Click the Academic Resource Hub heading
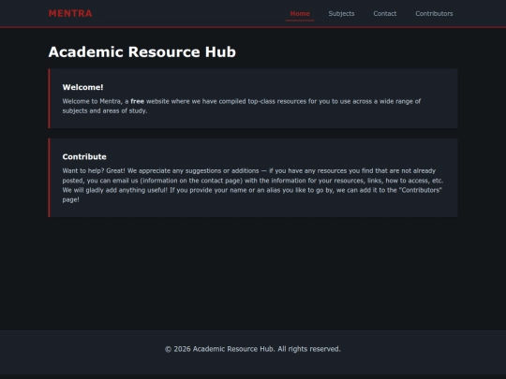 (142, 51)
